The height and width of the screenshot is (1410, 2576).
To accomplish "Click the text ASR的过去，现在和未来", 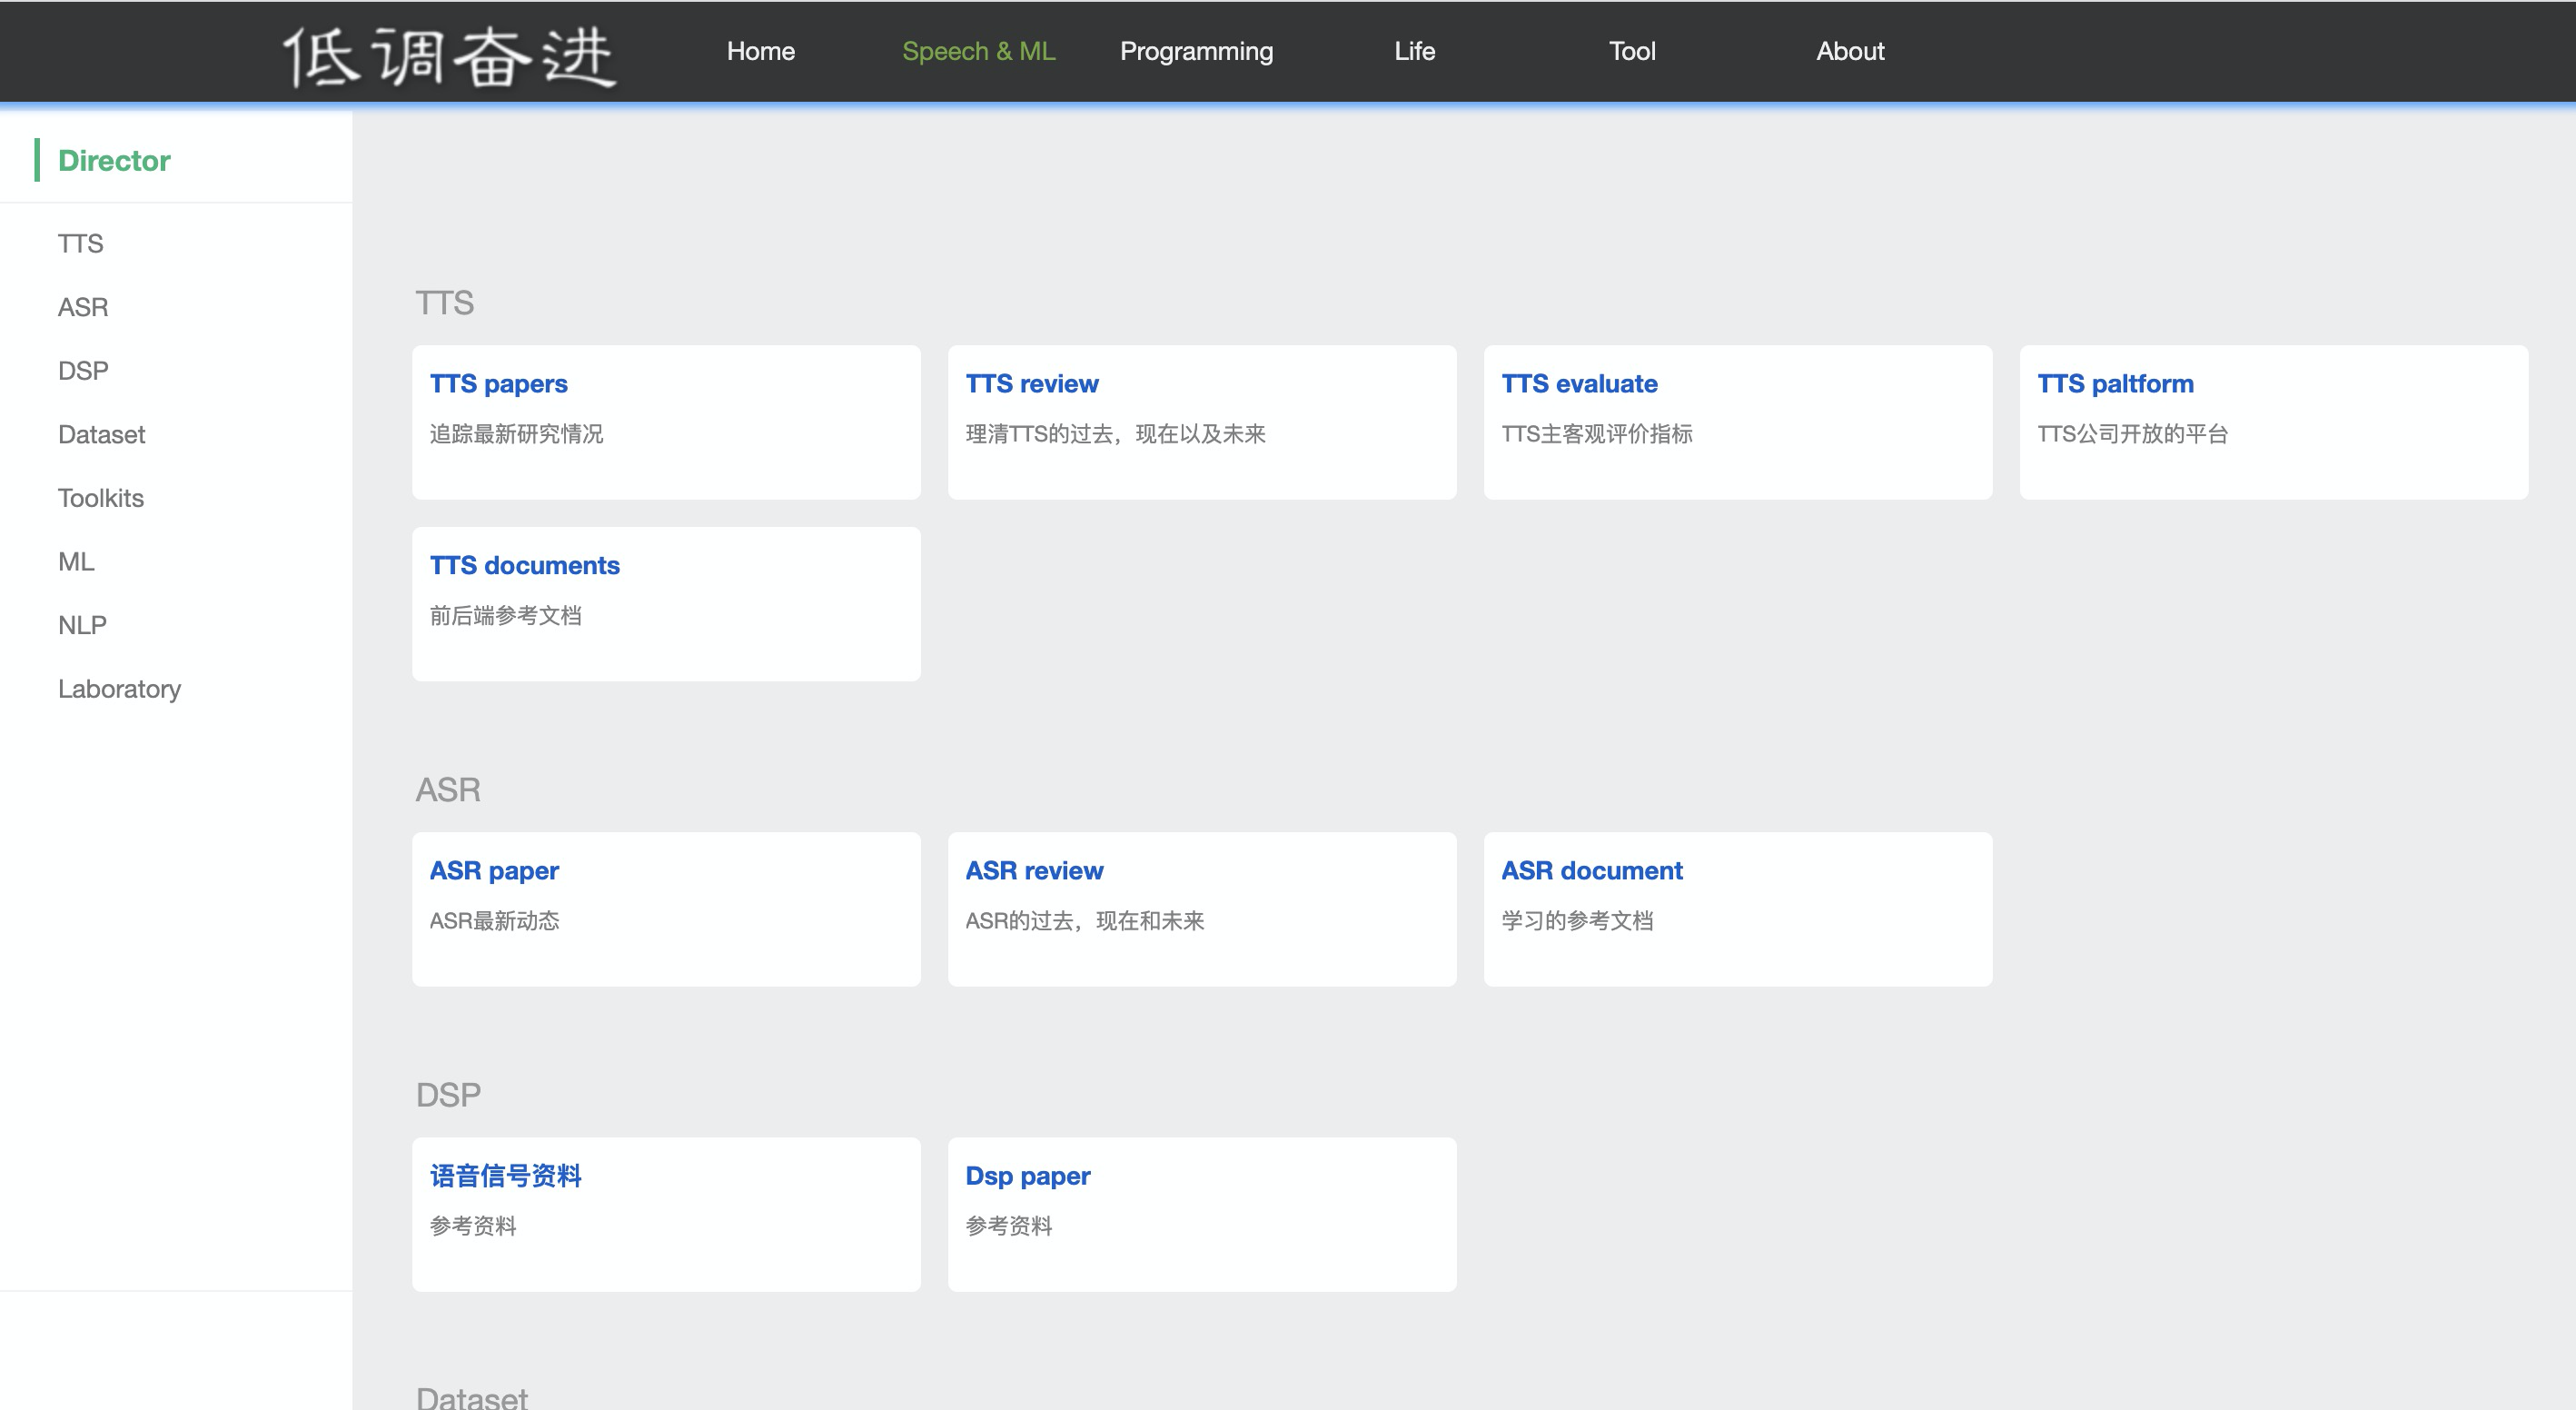I will tap(1084, 921).
